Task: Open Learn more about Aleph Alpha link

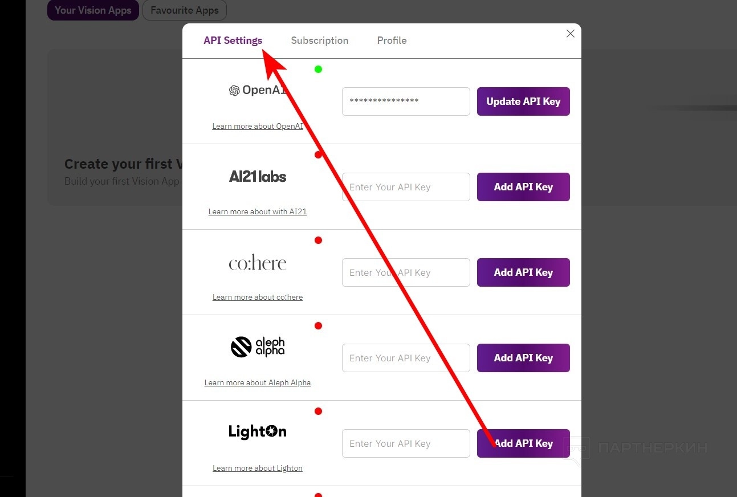Action: click(x=258, y=382)
